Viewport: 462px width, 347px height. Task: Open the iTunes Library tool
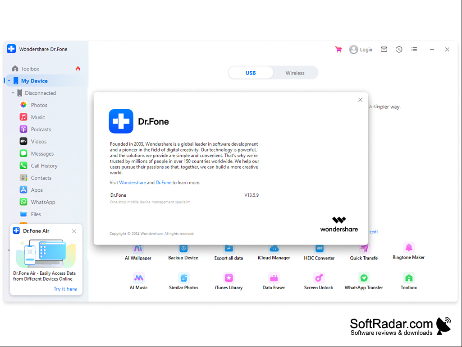point(229,282)
